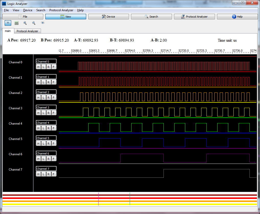Click the greyed eye icon in toolbar
The height and width of the screenshot is (214, 260).
tap(43, 23)
